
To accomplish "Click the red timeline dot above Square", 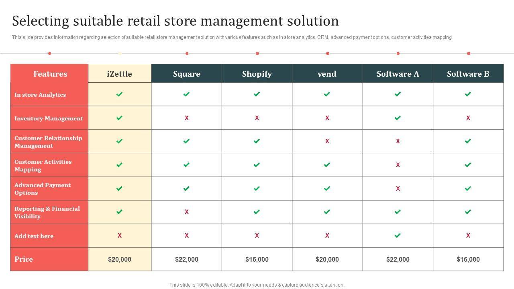I will point(187,53).
